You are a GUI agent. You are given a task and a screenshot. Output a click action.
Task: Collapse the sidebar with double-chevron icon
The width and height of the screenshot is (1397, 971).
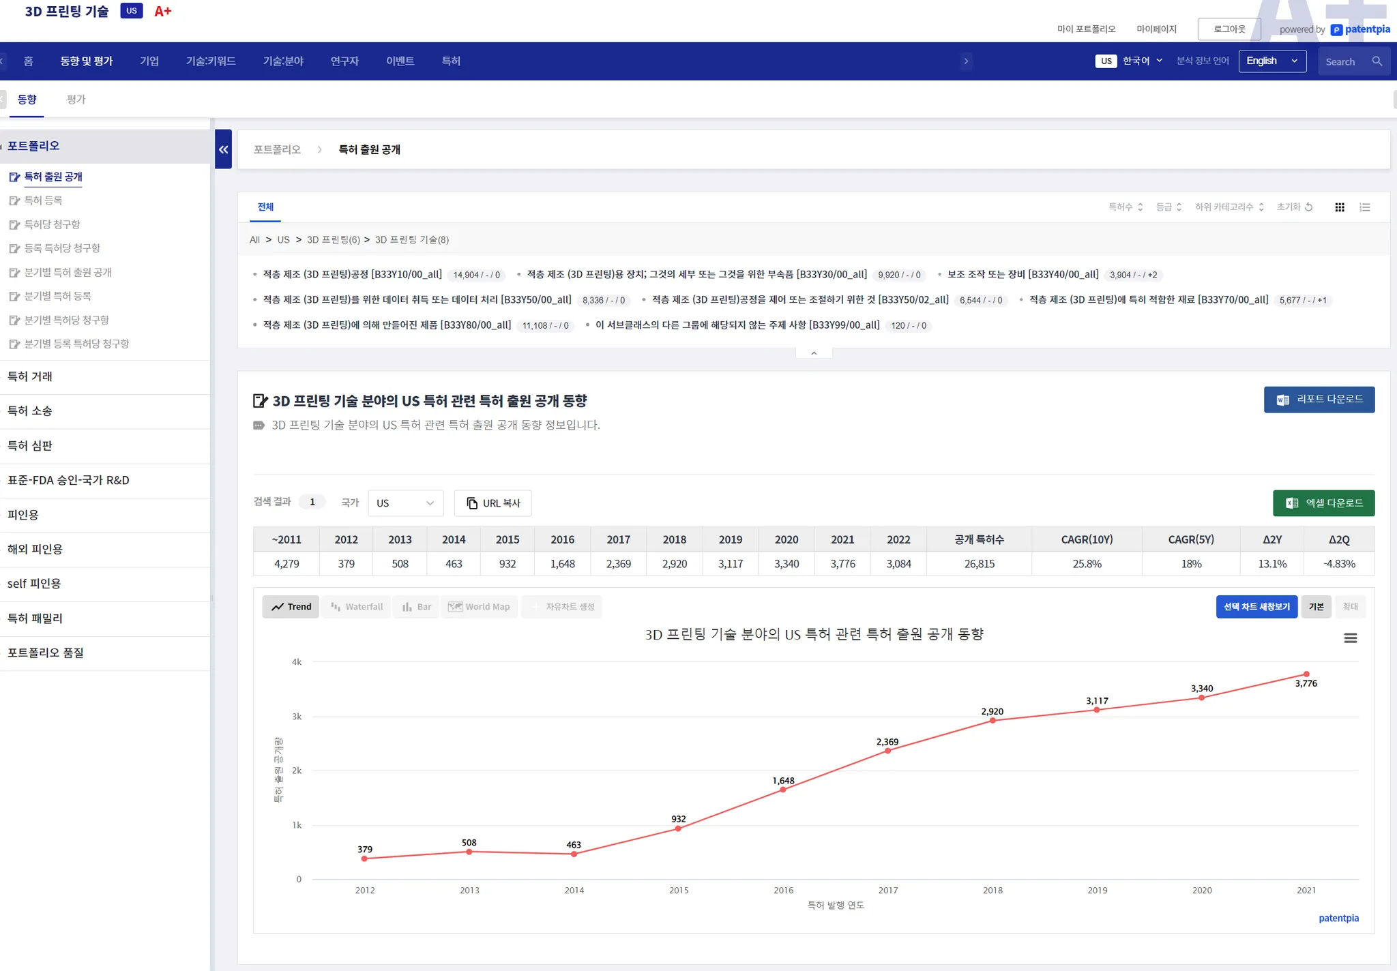pyautogui.click(x=223, y=149)
